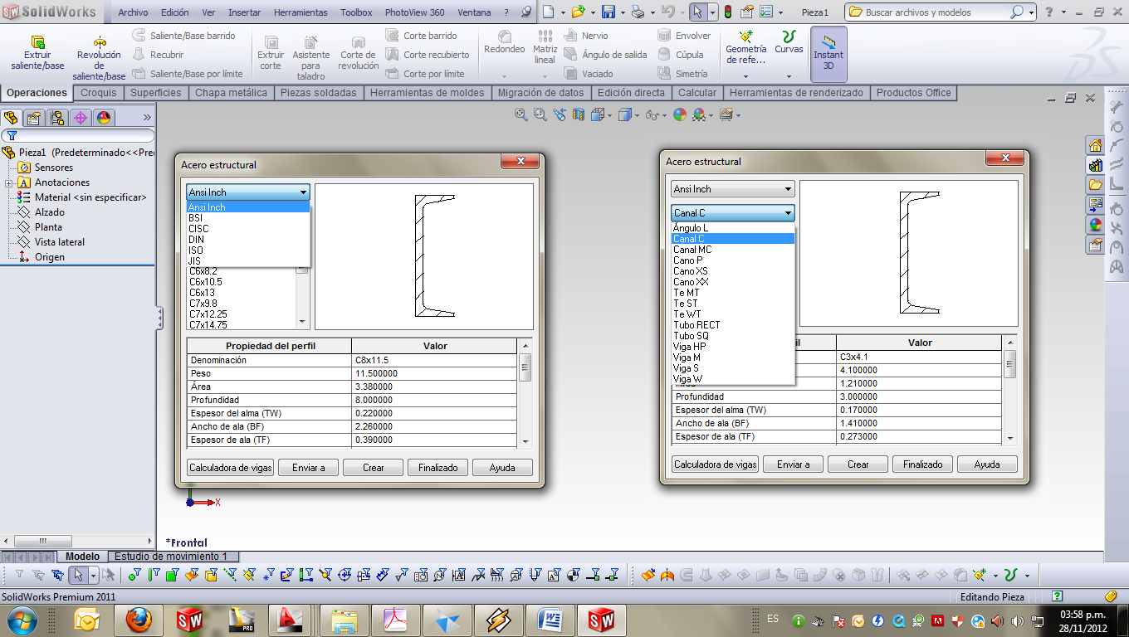Screen dimensions: 1129x637
Task: Open DisplayManager panel tab
Action: (104, 118)
